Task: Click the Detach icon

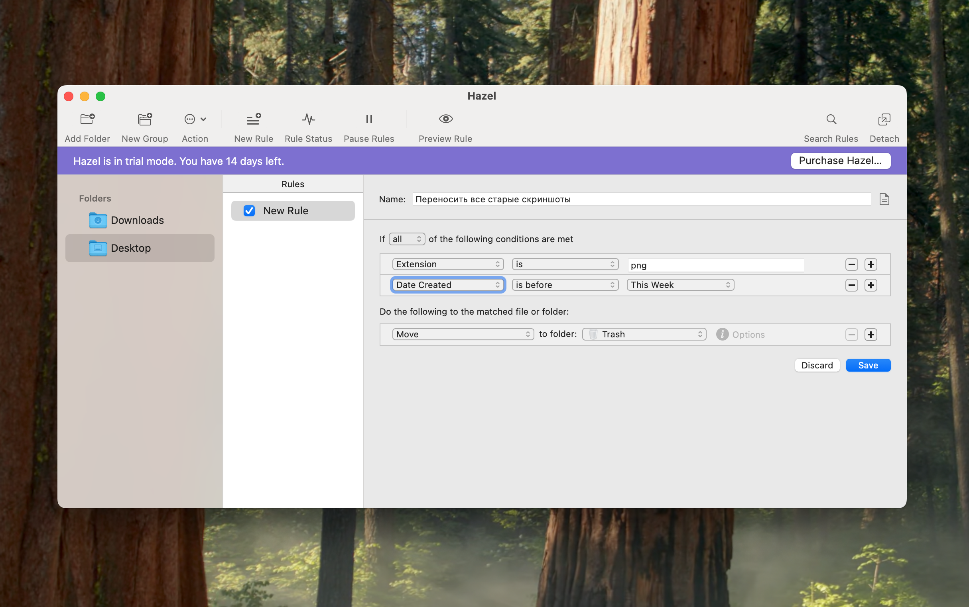Action: 884,119
